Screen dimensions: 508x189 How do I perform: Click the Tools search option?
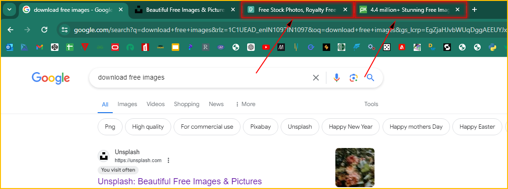[x=371, y=104]
